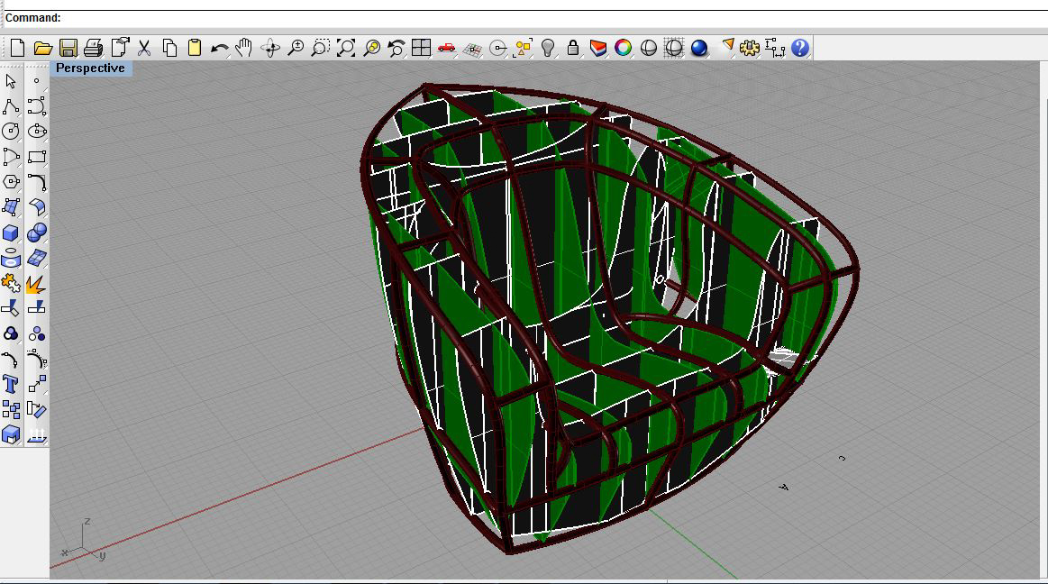Click the lightbulb Hide objects icon

548,48
